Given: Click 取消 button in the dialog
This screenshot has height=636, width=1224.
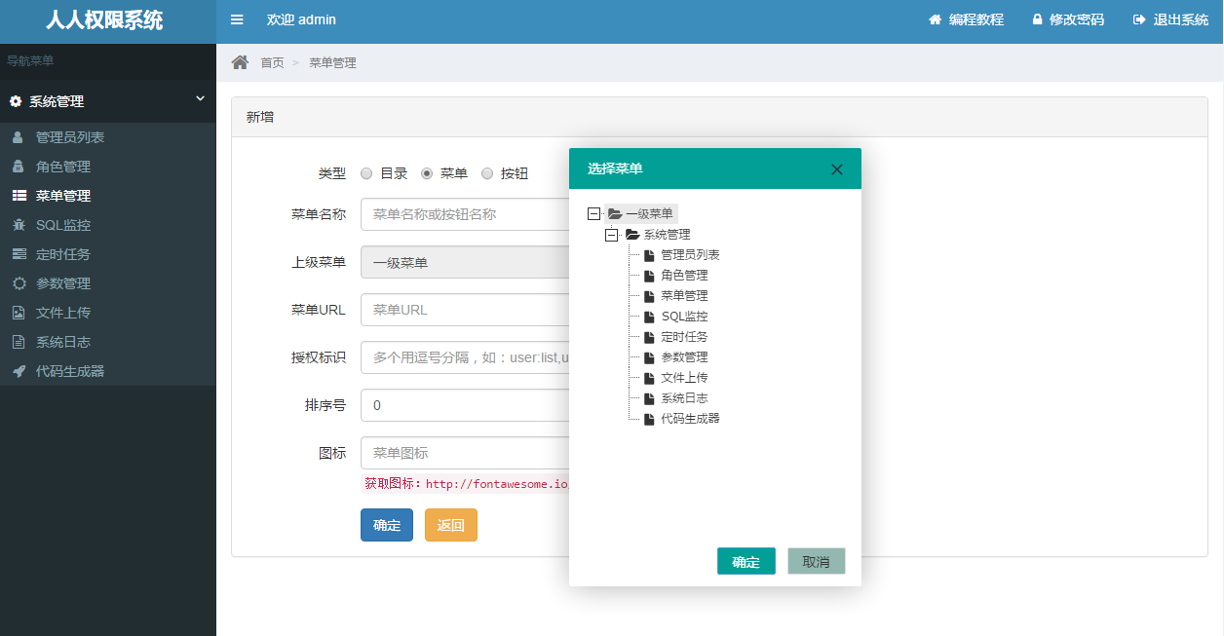Looking at the screenshot, I should [816, 562].
